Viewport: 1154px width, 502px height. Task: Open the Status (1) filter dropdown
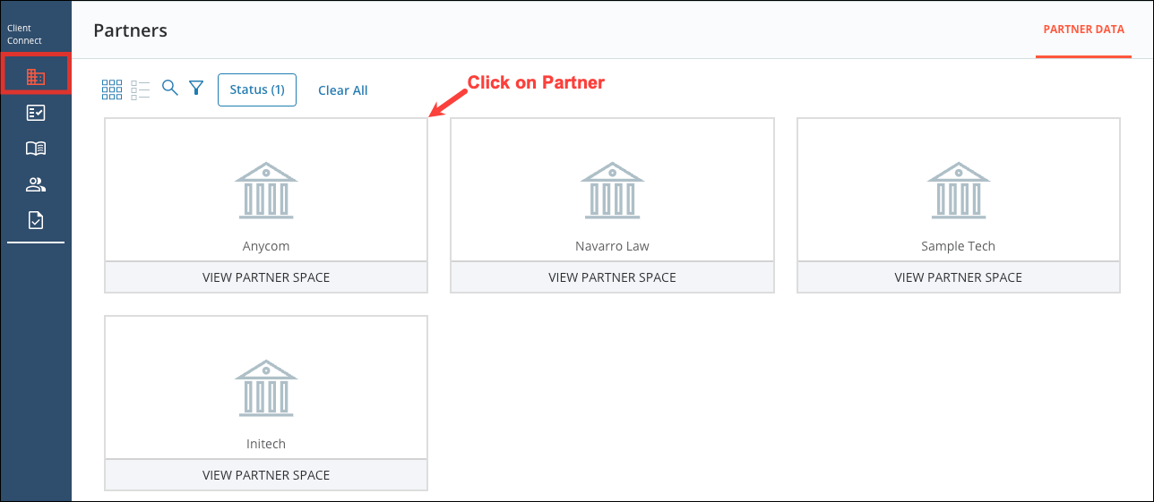coord(257,89)
